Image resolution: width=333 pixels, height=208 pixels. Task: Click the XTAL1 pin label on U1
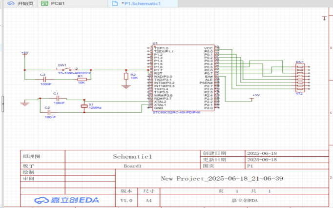(x=160, y=105)
